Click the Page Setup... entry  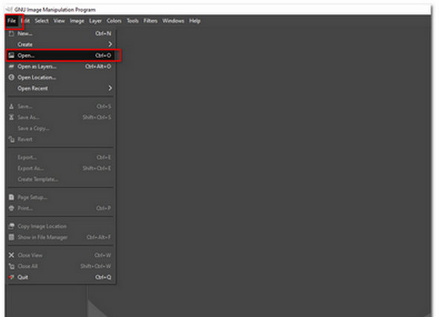tap(60, 197)
